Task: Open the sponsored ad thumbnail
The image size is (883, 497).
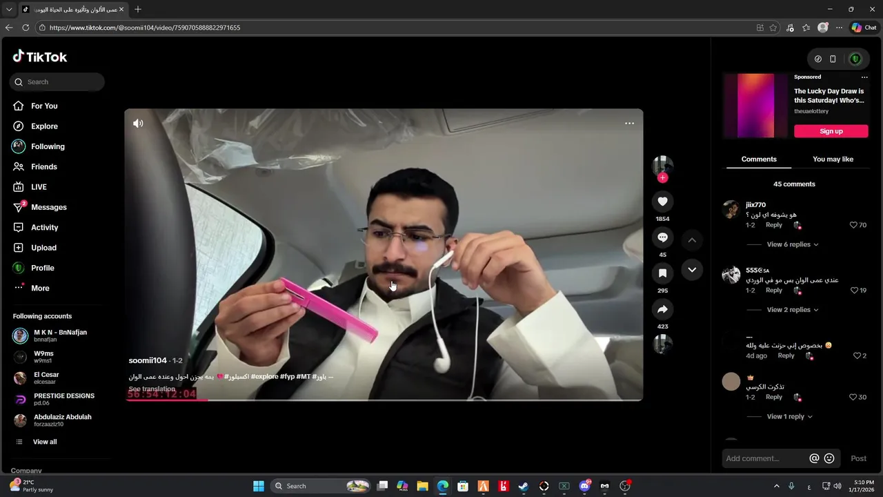Action: pyautogui.click(x=755, y=106)
